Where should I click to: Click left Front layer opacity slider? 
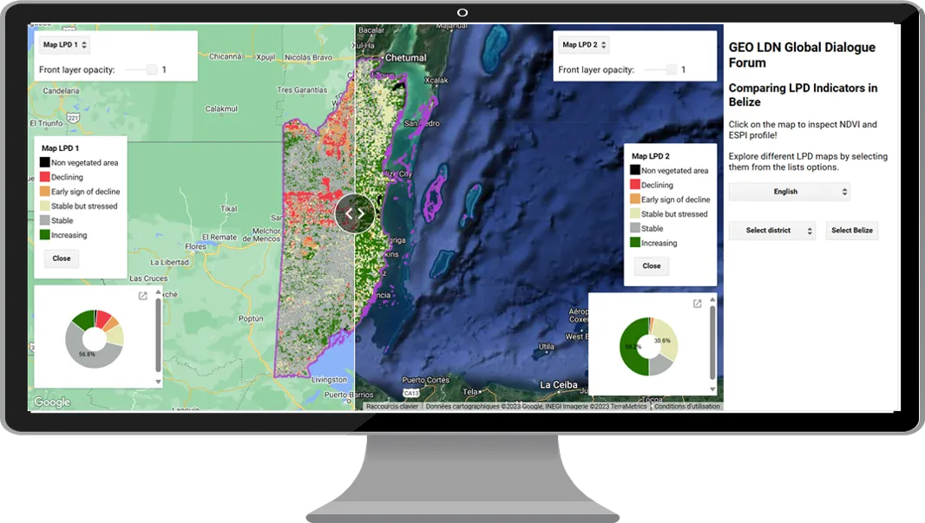151,69
